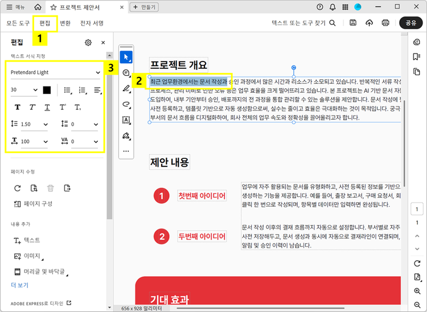Click the insert page icon
427x312 pixels.
pos(67,188)
